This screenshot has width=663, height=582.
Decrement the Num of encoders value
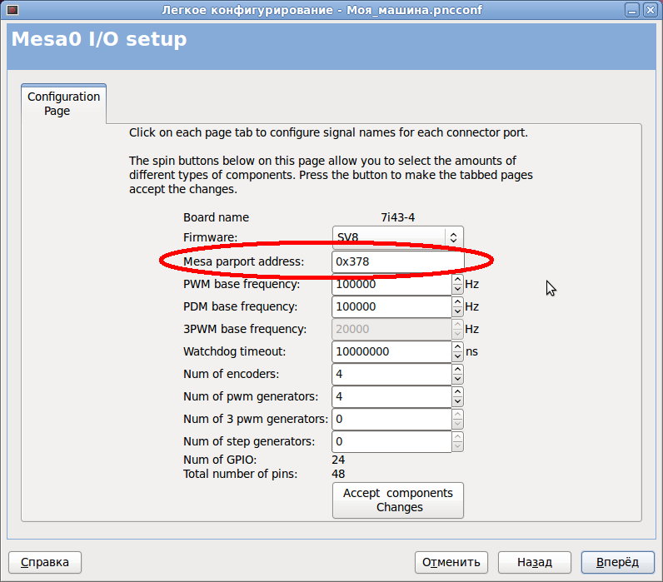[x=457, y=379]
